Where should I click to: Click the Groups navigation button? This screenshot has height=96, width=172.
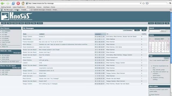tap(27, 23)
